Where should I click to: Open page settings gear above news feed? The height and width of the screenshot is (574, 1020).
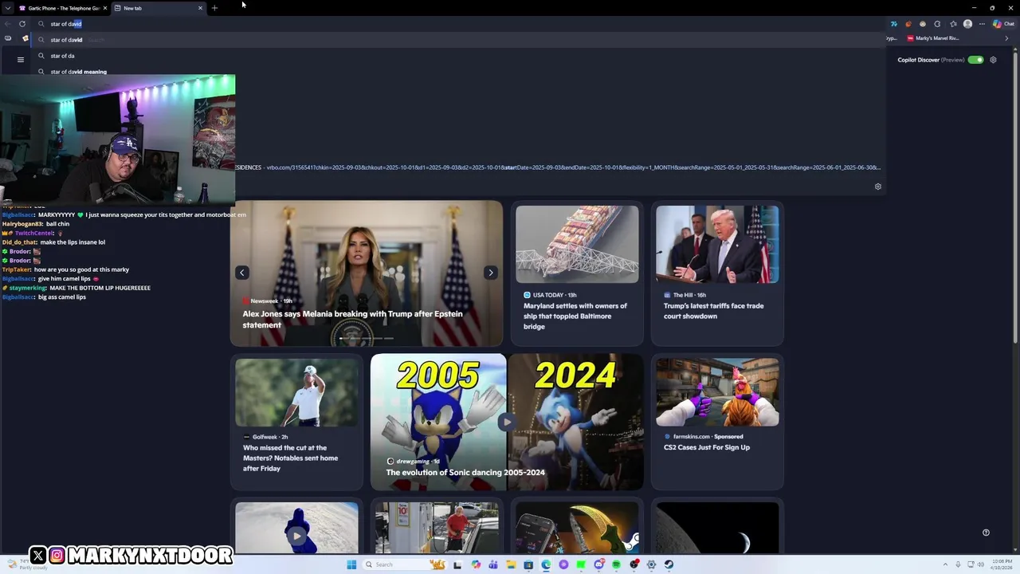coord(878,187)
